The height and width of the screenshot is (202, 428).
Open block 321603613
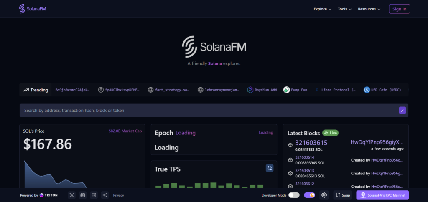(304, 170)
